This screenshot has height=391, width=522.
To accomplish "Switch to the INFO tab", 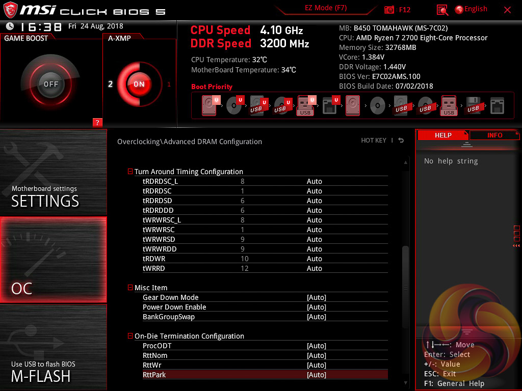I will (x=494, y=135).
